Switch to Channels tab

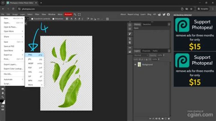pos(146,51)
